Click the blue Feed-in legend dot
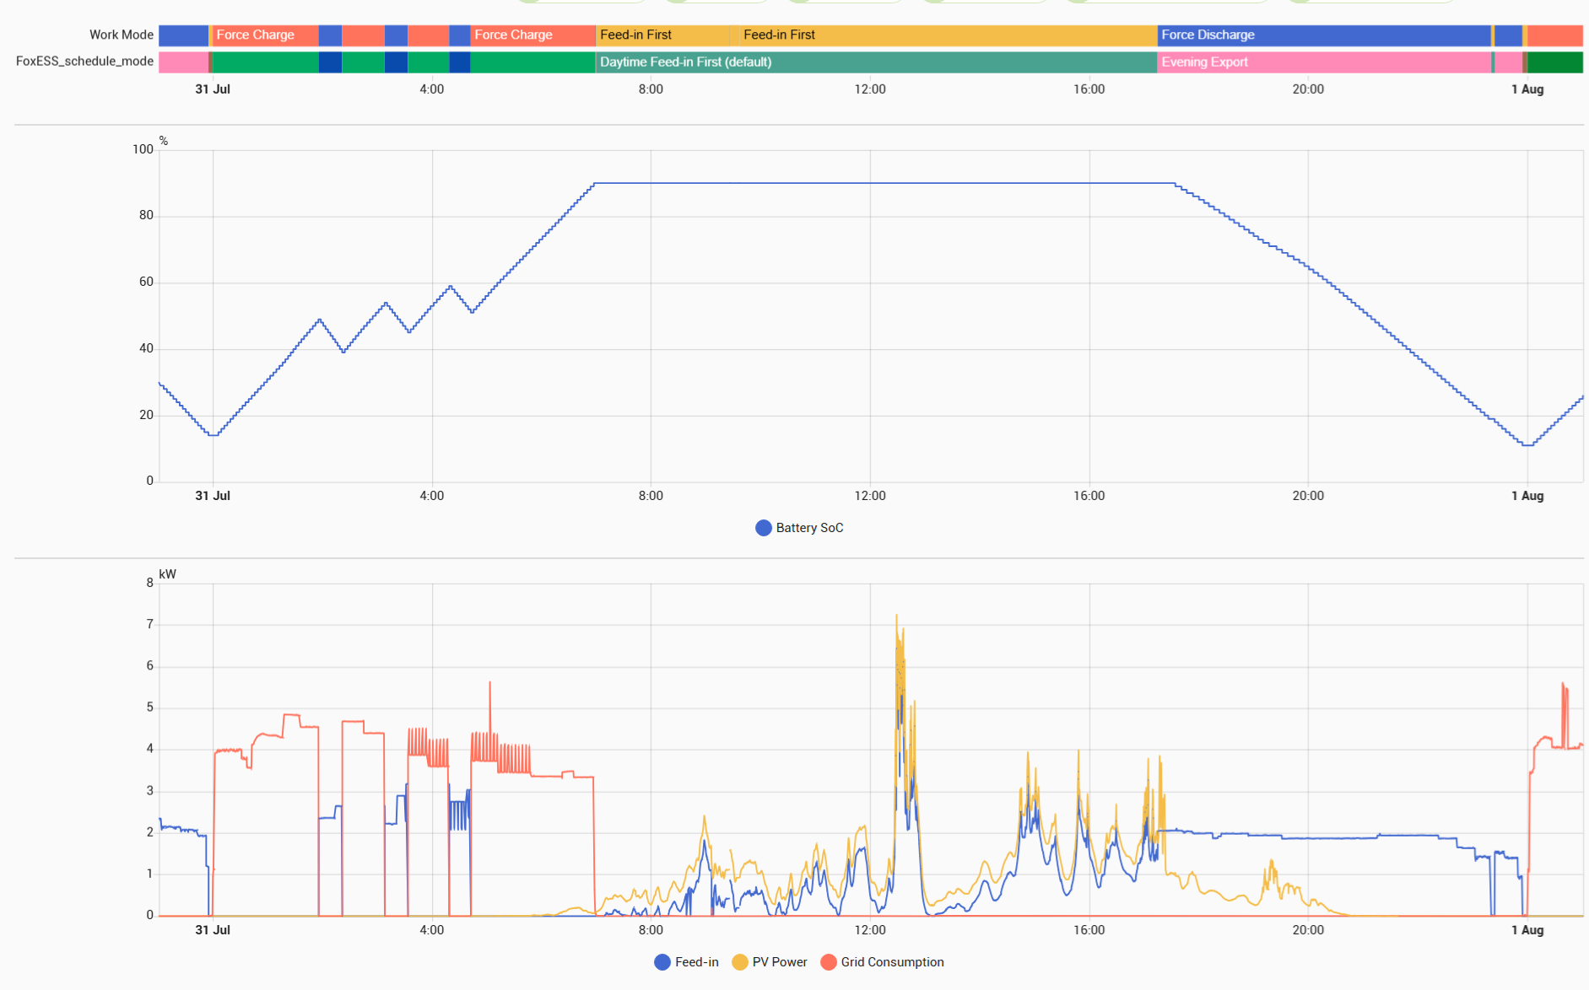Screen dimensions: 1589x990 click(662, 962)
